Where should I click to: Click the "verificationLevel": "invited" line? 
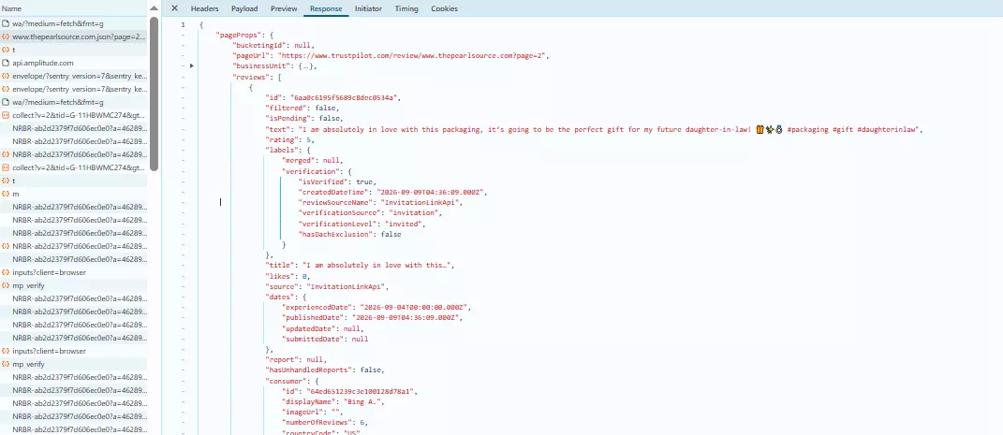362,224
